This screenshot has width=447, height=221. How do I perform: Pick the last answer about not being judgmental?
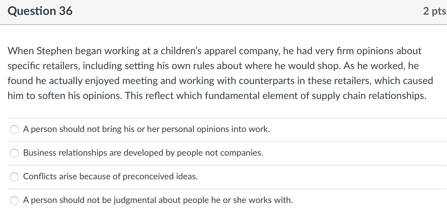(158, 200)
